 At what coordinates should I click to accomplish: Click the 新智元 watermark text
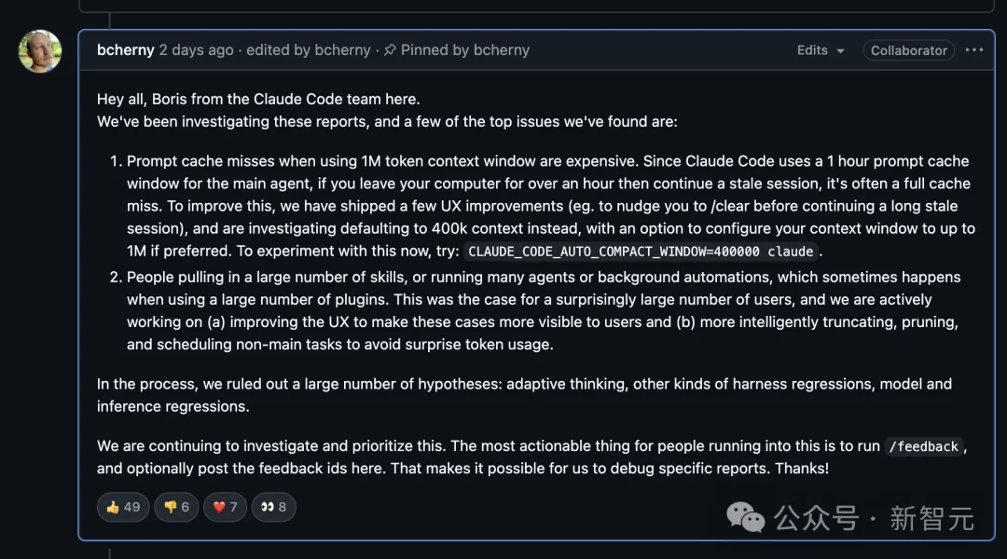[931, 518]
